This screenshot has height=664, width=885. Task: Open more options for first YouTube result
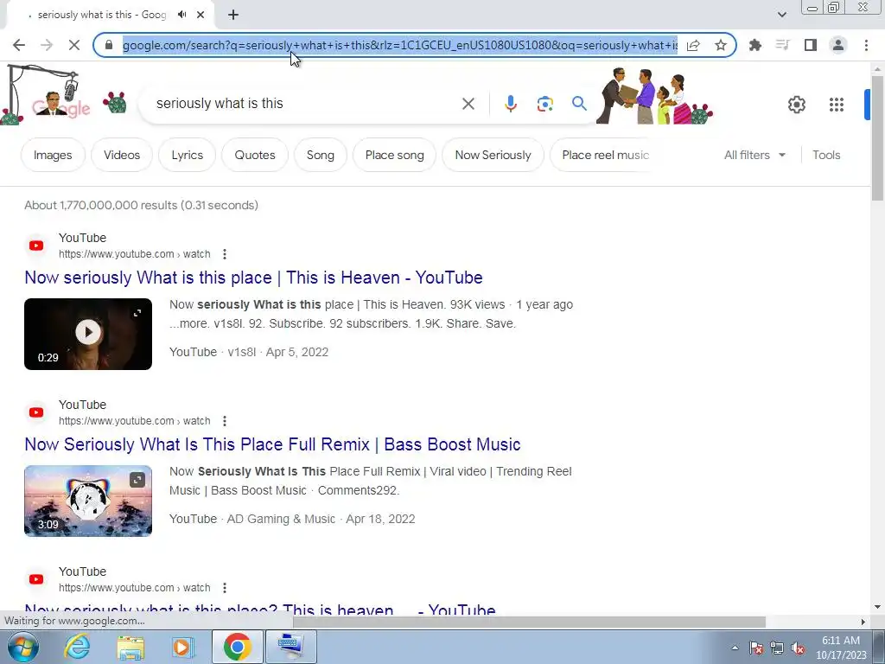coord(225,254)
